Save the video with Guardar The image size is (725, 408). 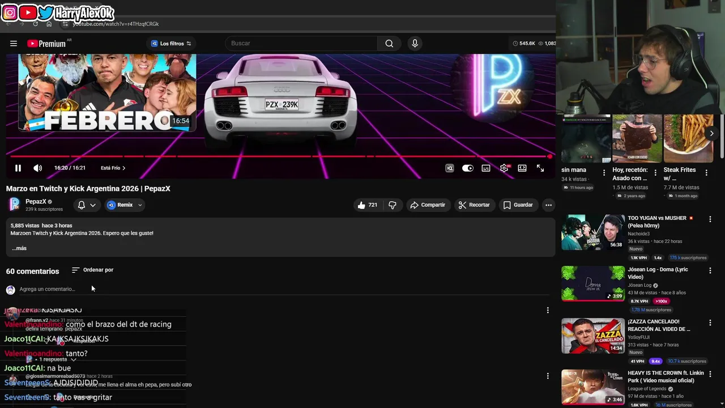[x=518, y=205]
